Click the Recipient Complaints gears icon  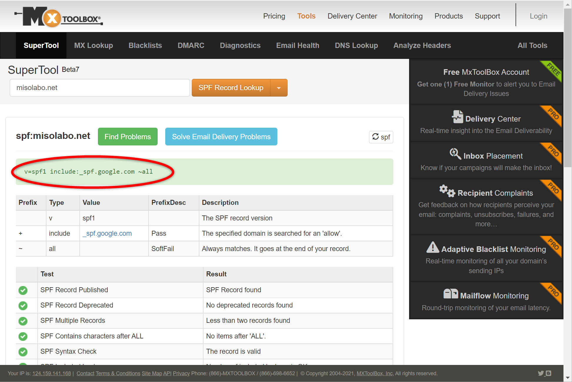(447, 191)
